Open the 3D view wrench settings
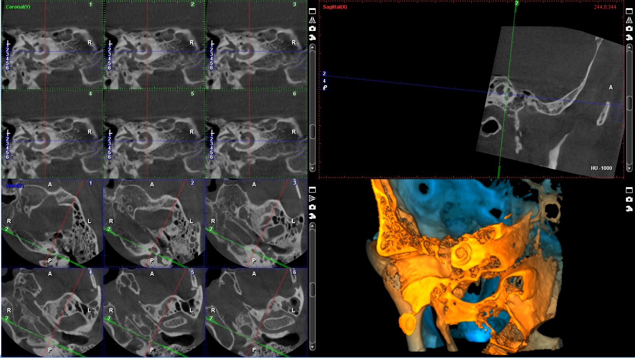The width and height of the screenshot is (635, 358). pyautogui.click(x=629, y=209)
